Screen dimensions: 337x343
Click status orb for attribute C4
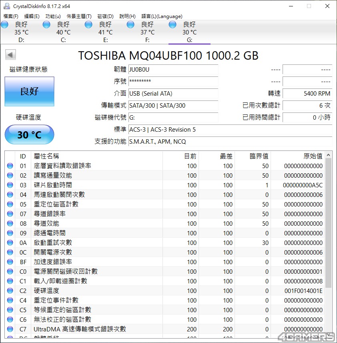coord(10,301)
